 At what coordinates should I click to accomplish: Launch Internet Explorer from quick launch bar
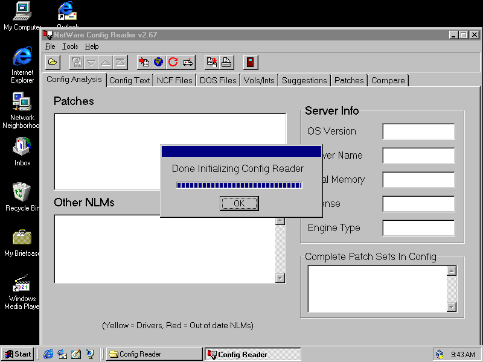point(48,354)
